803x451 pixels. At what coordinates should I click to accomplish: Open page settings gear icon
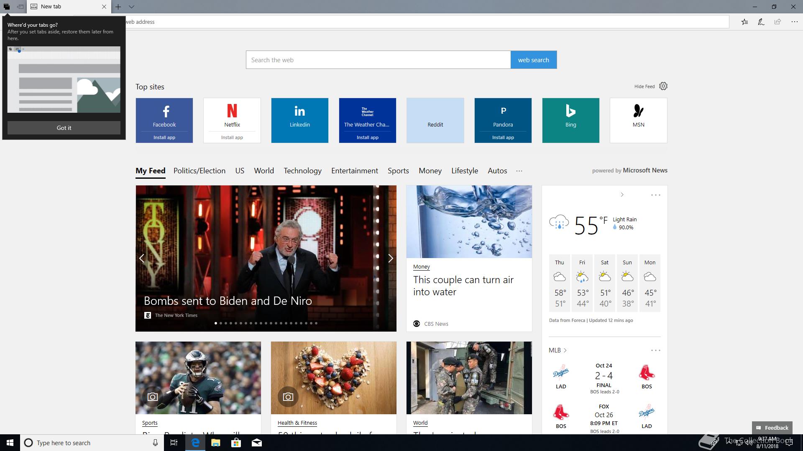663,86
